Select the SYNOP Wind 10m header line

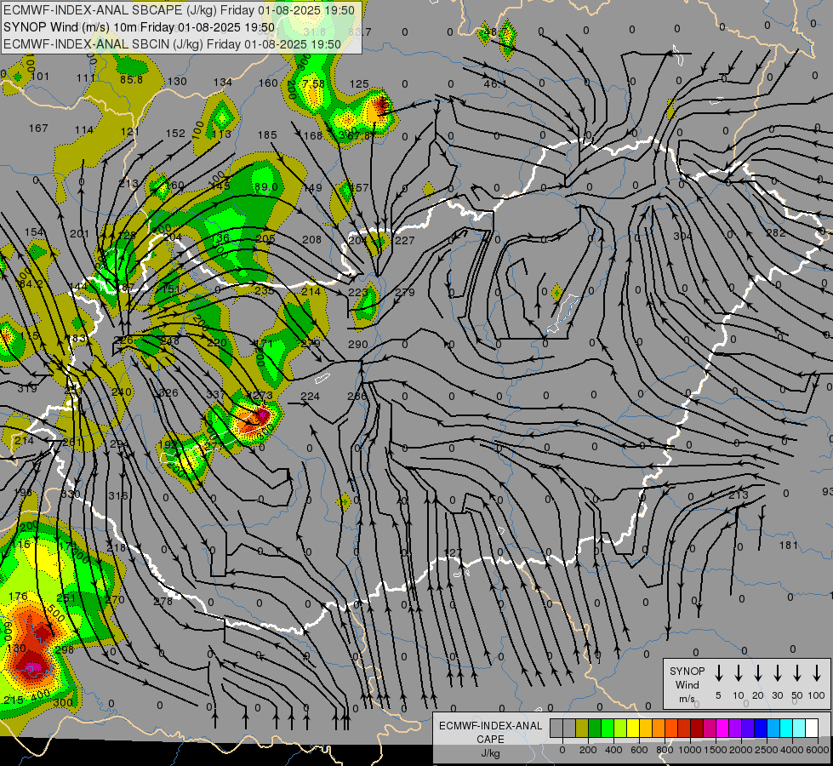(140, 27)
